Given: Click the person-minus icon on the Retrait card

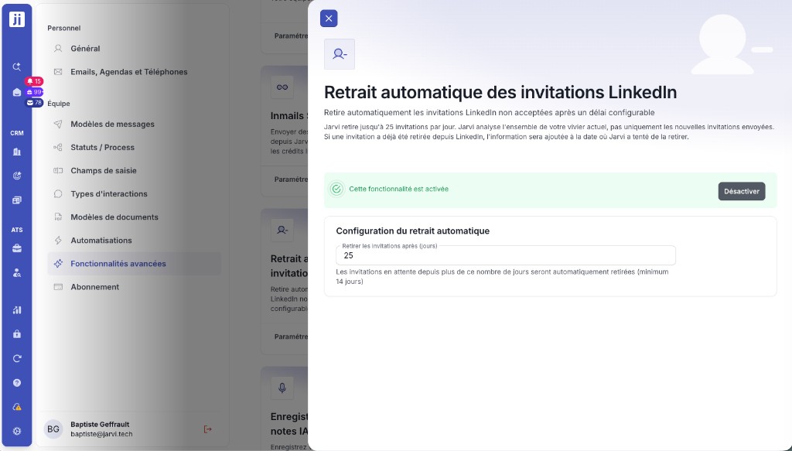Looking at the screenshot, I should [x=282, y=231].
